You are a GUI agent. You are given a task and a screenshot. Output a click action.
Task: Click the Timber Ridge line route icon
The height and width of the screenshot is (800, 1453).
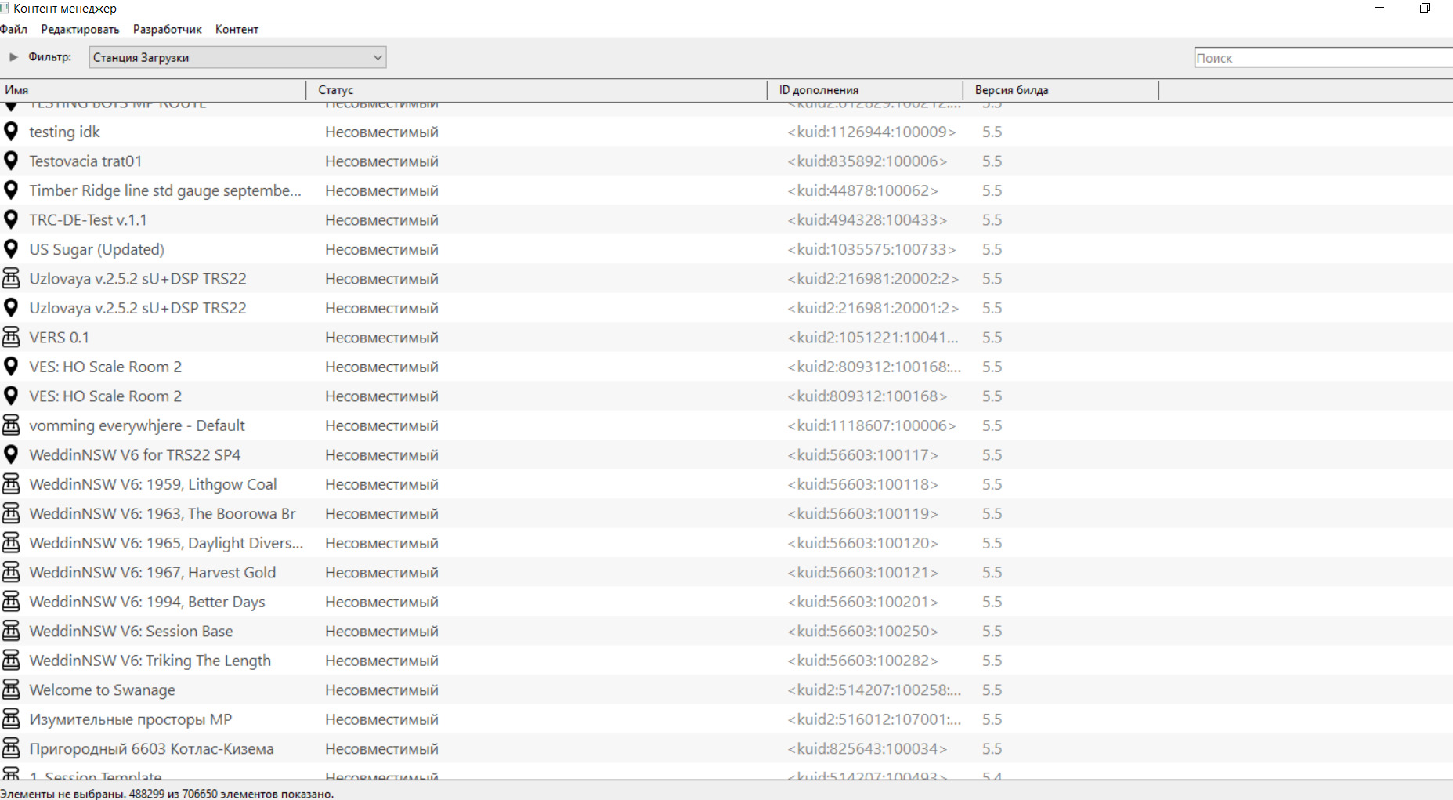11,190
